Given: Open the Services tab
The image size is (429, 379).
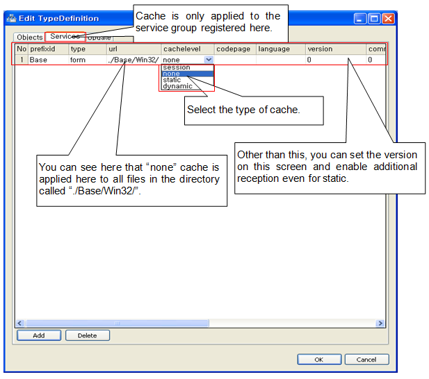Looking at the screenshot, I should [65, 36].
